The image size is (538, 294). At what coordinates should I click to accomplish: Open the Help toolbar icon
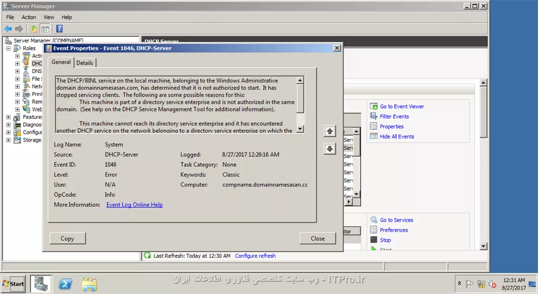click(59, 29)
